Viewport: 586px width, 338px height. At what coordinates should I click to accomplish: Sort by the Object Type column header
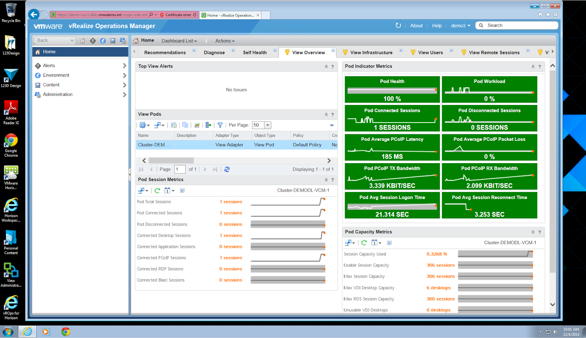271,135
